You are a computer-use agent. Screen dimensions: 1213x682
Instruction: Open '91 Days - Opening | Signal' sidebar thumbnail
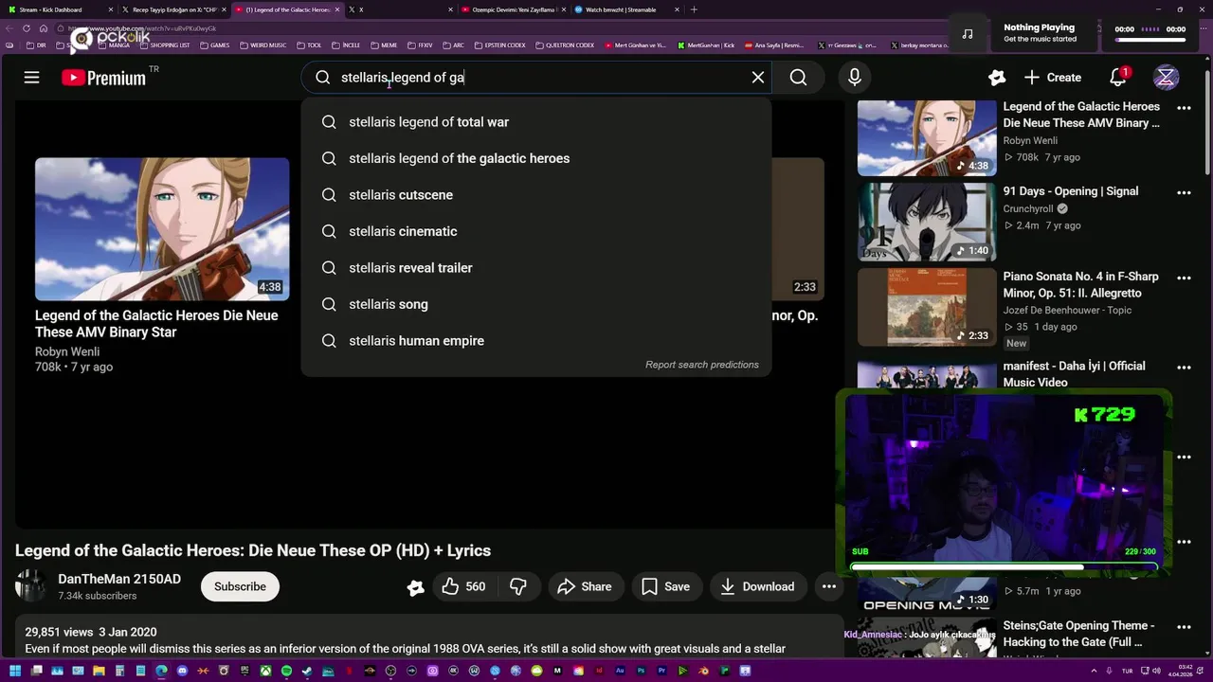tap(927, 221)
